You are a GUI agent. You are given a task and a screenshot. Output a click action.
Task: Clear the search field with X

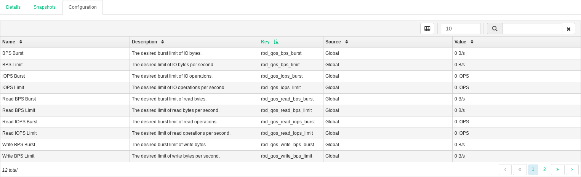568,29
